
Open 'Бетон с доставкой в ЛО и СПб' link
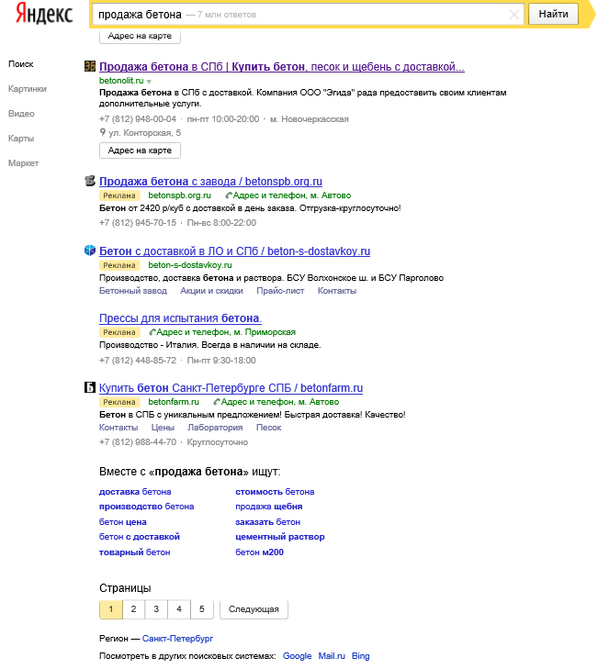(234, 251)
